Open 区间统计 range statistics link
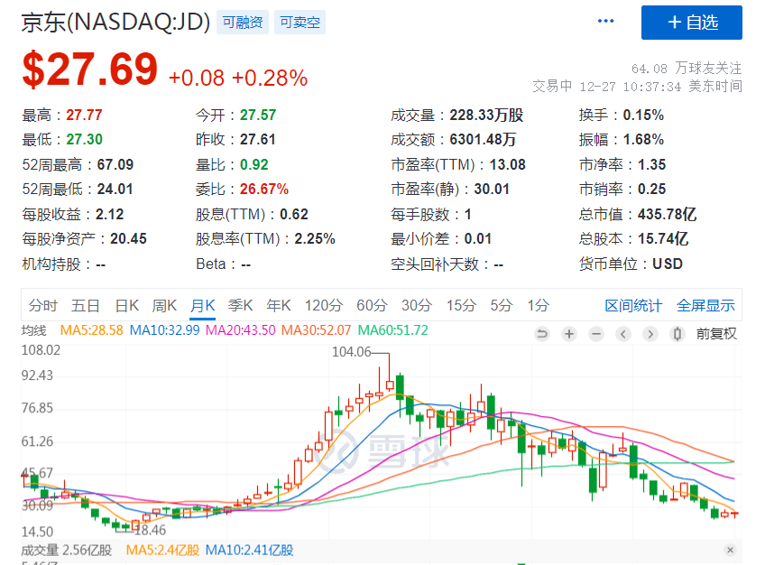765x565 pixels. tap(633, 306)
